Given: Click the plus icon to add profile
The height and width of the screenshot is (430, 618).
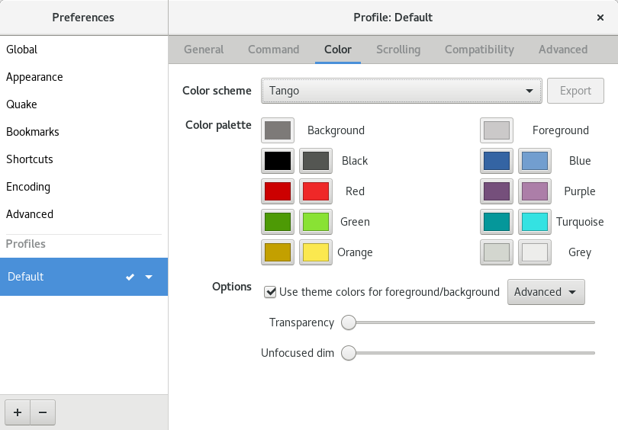Looking at the screenshot, I should point(17,412).
